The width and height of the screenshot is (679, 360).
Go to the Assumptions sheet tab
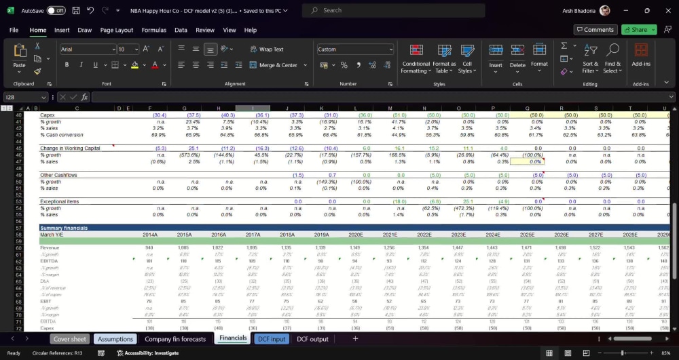[115, 339]
